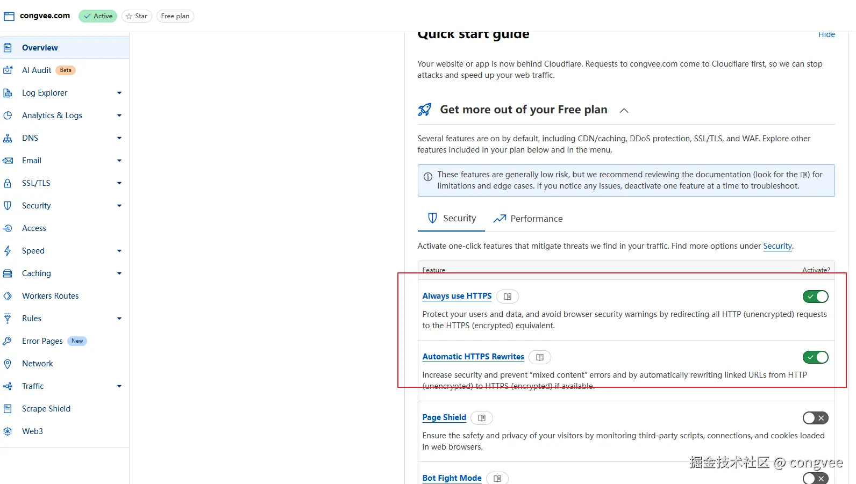Open the Automatic HTTPS Rewrites link
856x484 pixels.
click(x=473, y=357)
